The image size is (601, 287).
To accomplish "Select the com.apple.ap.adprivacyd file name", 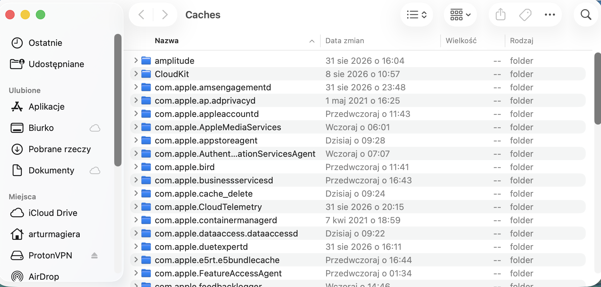I will [x=205, y=101].
